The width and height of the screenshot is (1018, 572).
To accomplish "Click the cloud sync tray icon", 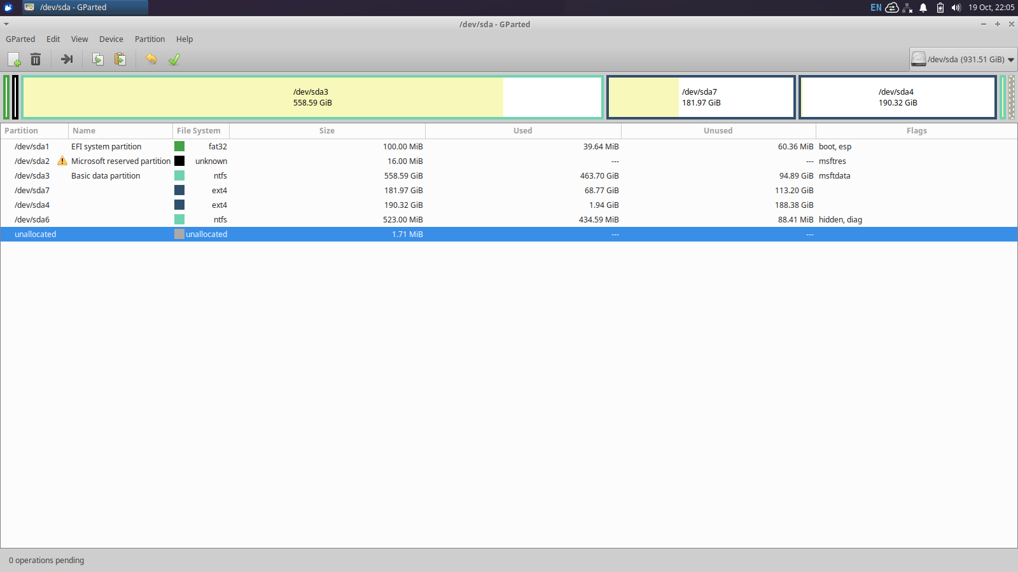I will (x=892, y=8).
